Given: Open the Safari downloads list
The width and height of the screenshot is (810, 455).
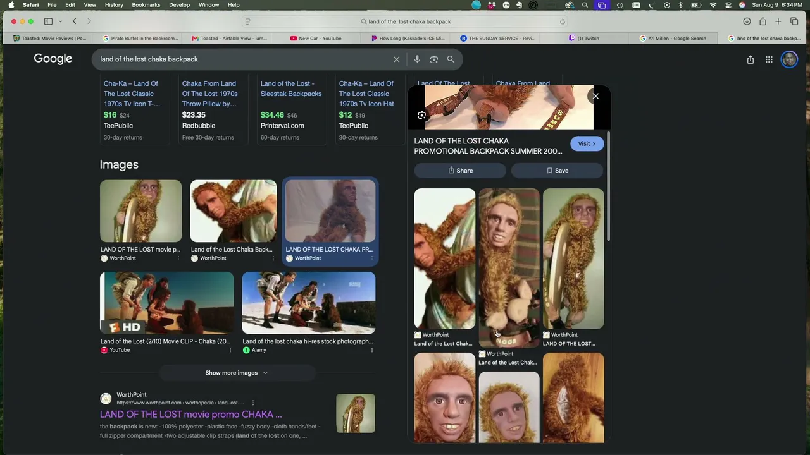Looking at the screenshot, I should click(747, 21).
